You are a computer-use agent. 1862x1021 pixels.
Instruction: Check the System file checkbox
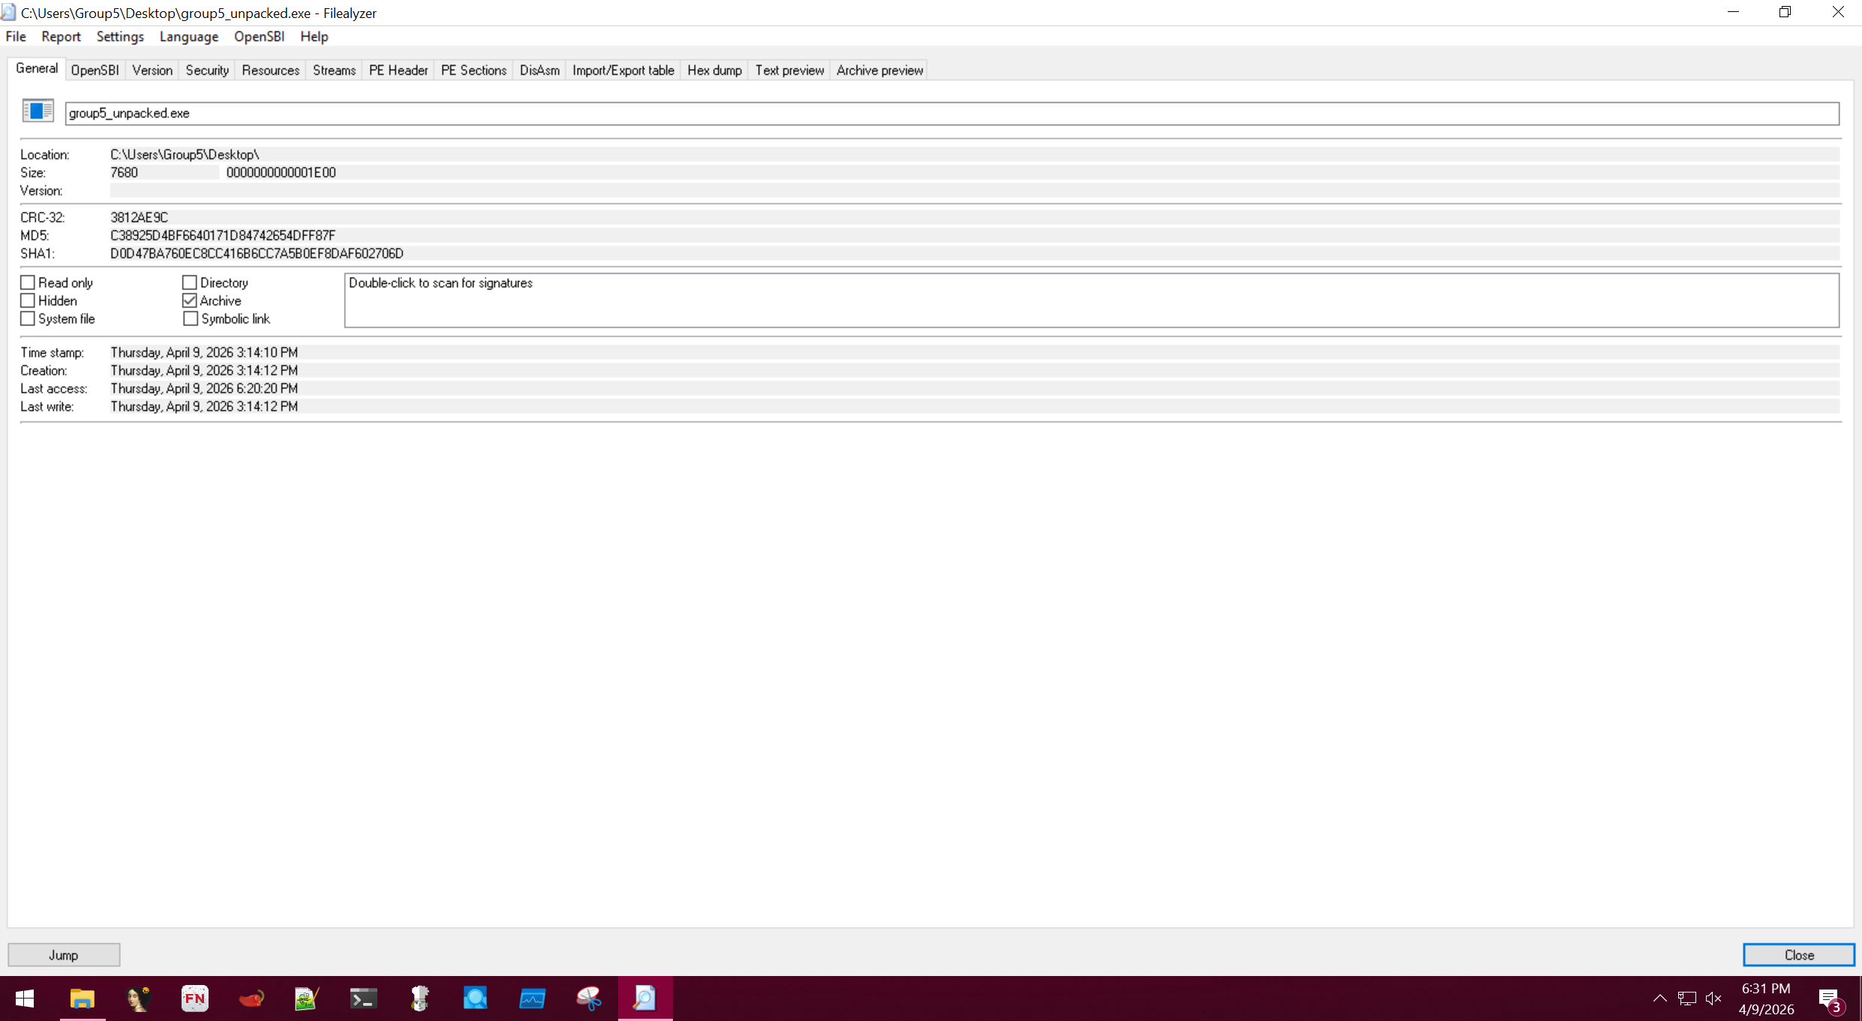[x=28, y=319]
